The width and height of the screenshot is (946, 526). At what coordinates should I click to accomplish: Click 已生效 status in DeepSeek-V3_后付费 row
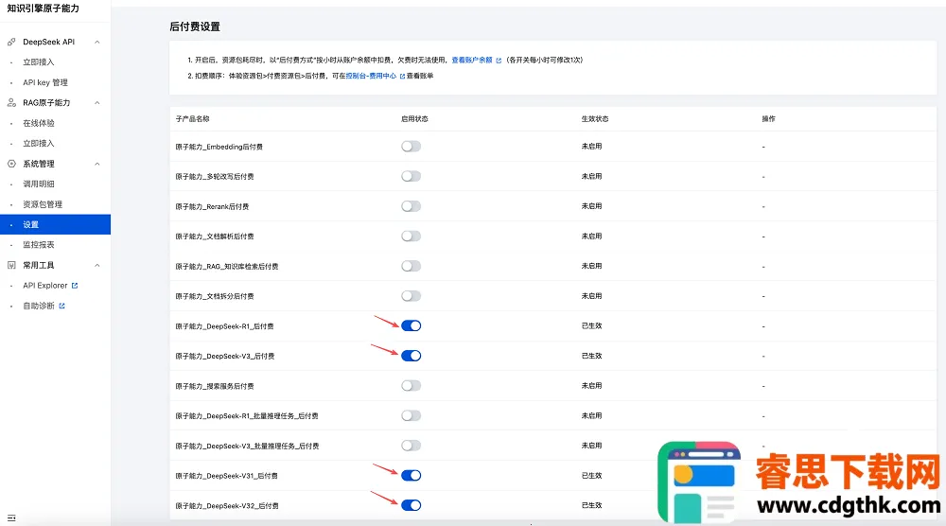592,356
